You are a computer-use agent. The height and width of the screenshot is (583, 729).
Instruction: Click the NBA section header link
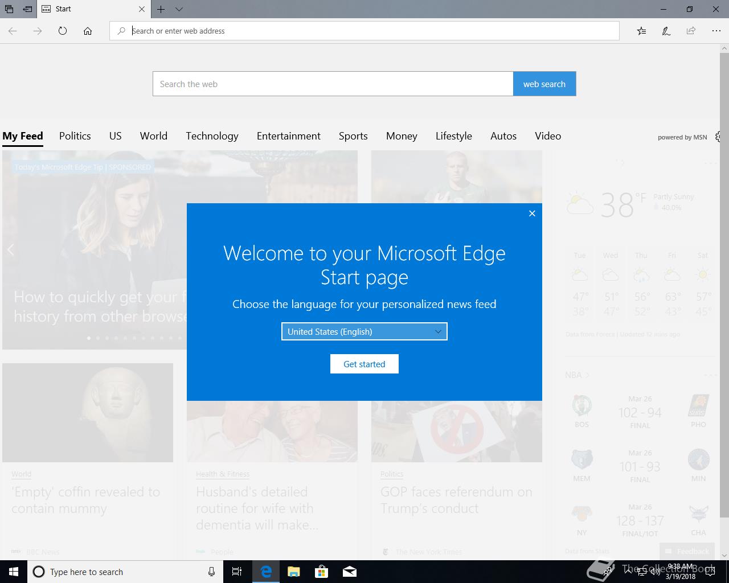coord(577,375)
